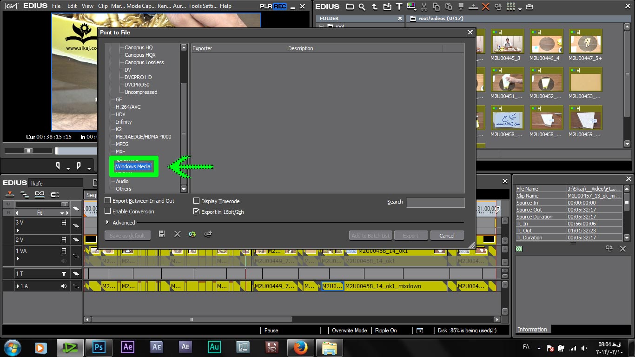Toggle video mute on 1 VA track
The image size is (635, 357).
click(x=64, y=251)
